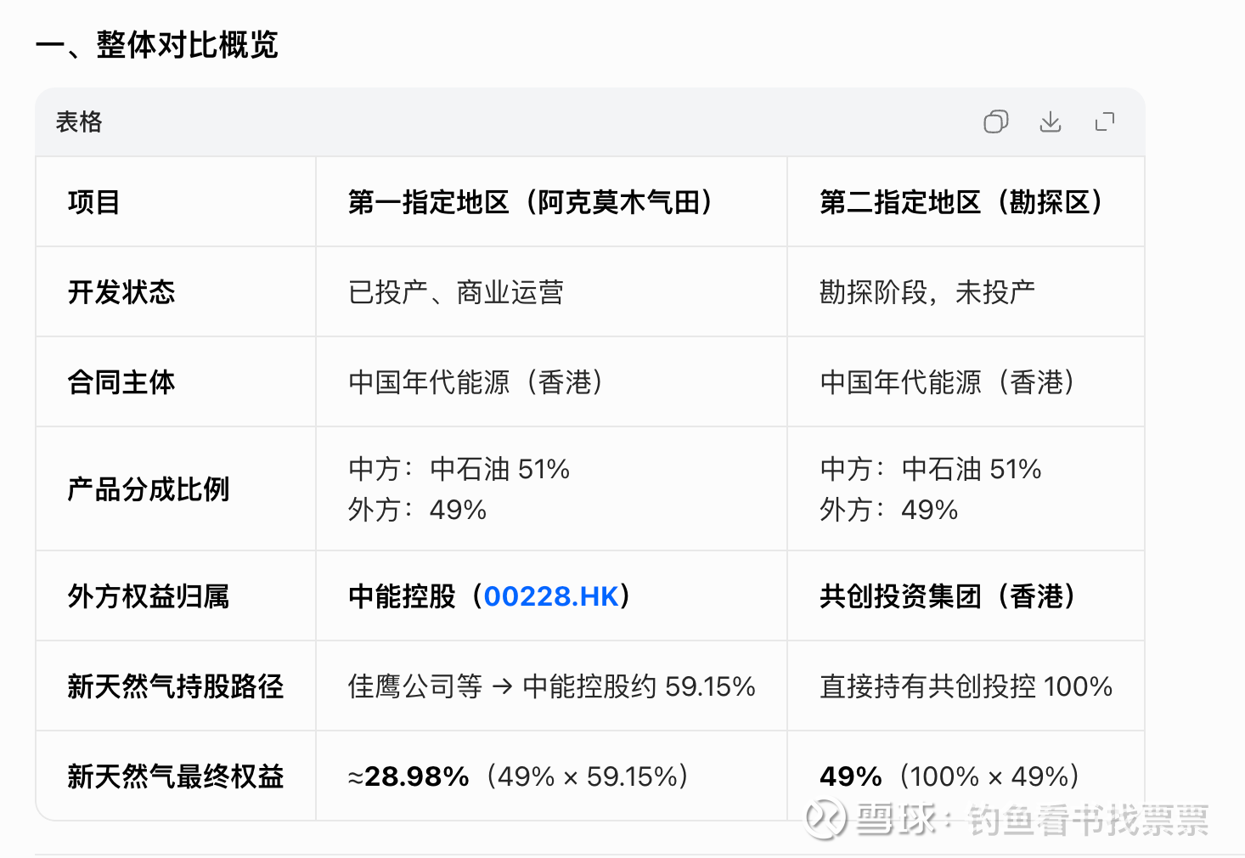Click the 勘探阶段，未投产 cell

click(x=927, y=292)
